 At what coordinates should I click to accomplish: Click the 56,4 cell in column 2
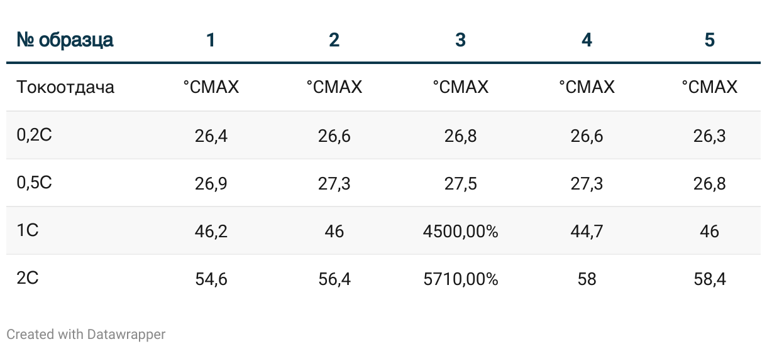[x=334, y=279]
